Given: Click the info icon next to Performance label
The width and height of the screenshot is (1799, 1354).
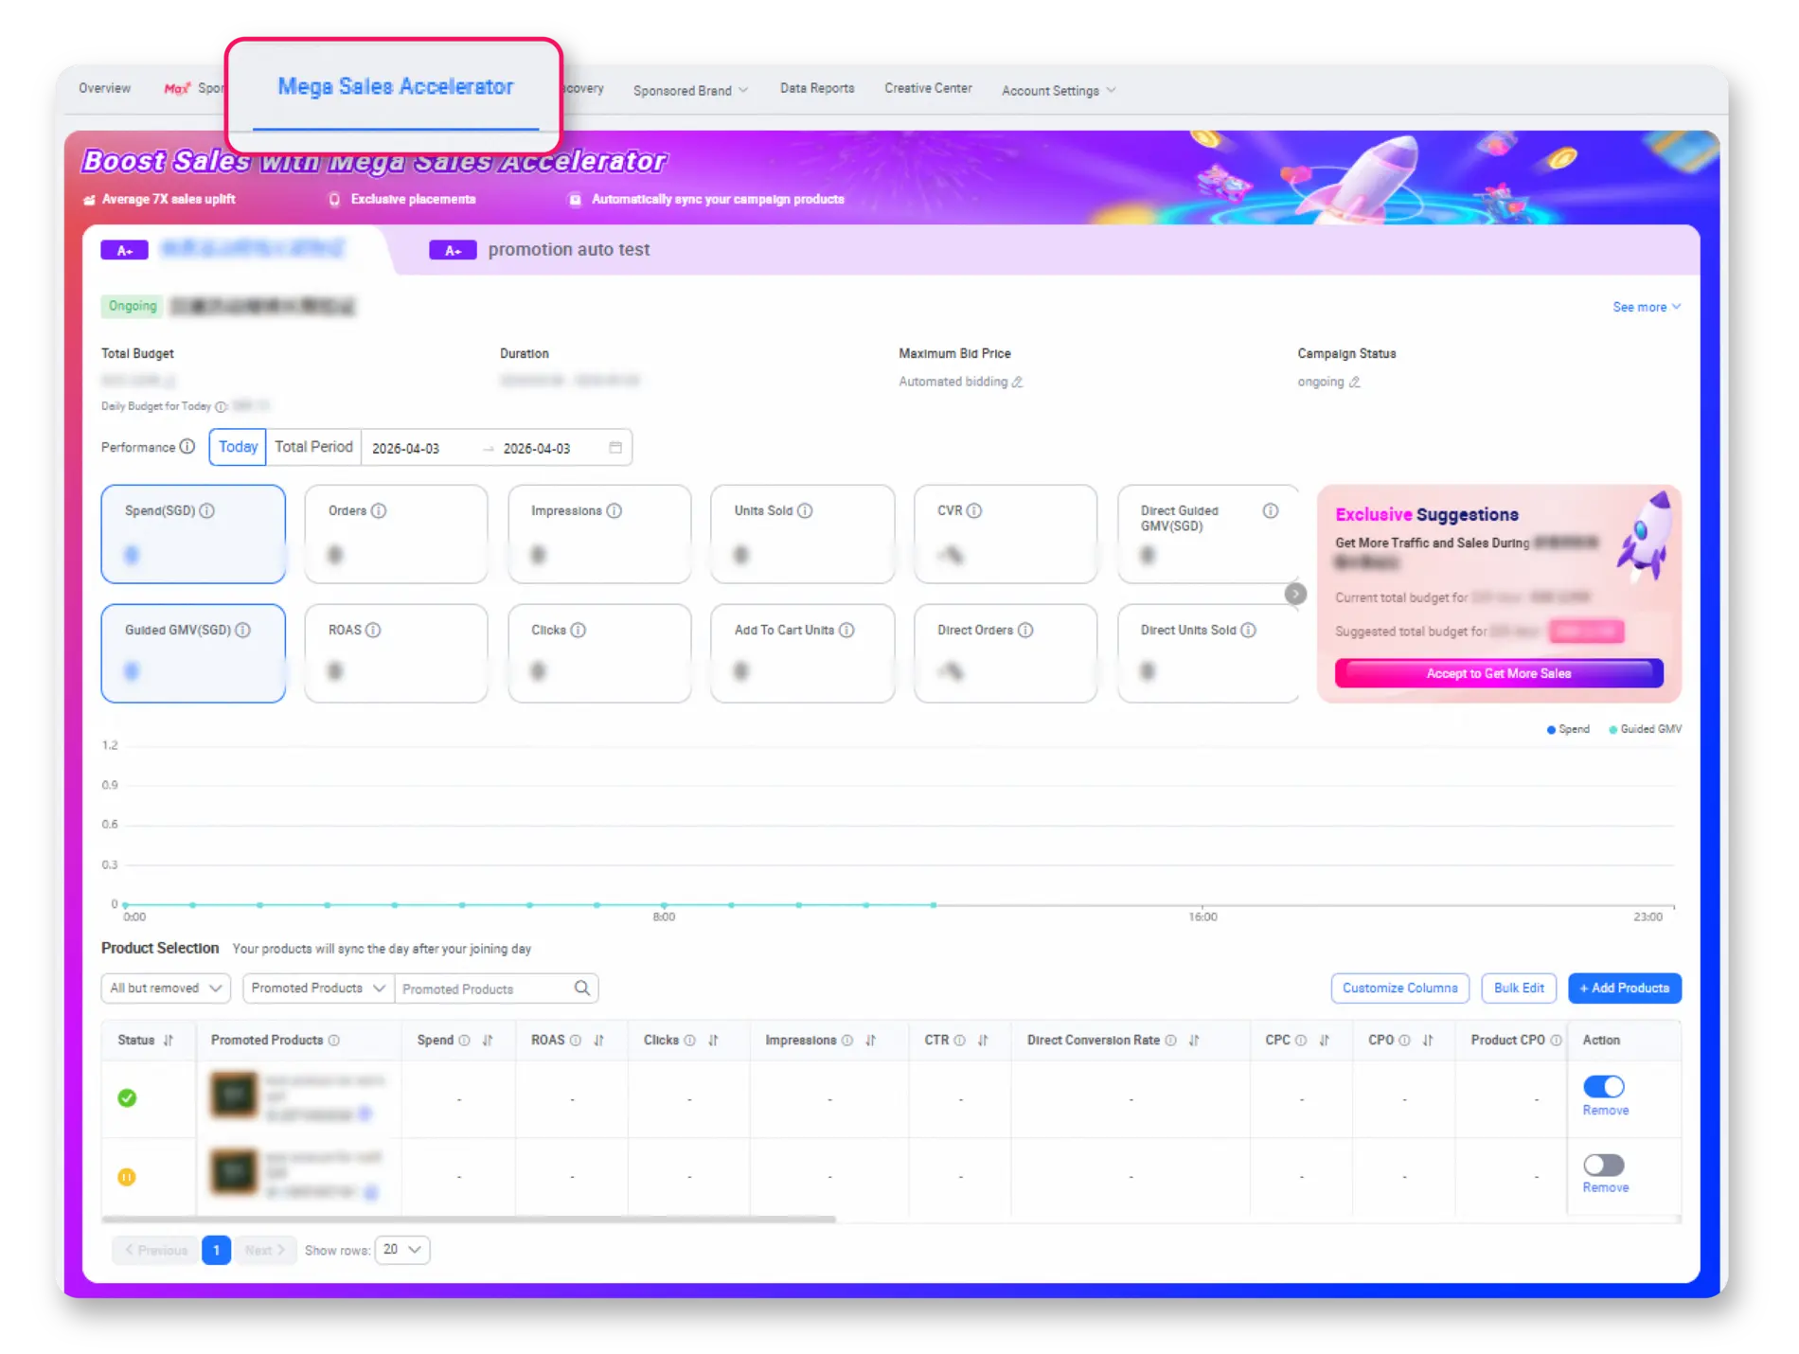Looking at the screenshot, I should (x=187, y=447).
